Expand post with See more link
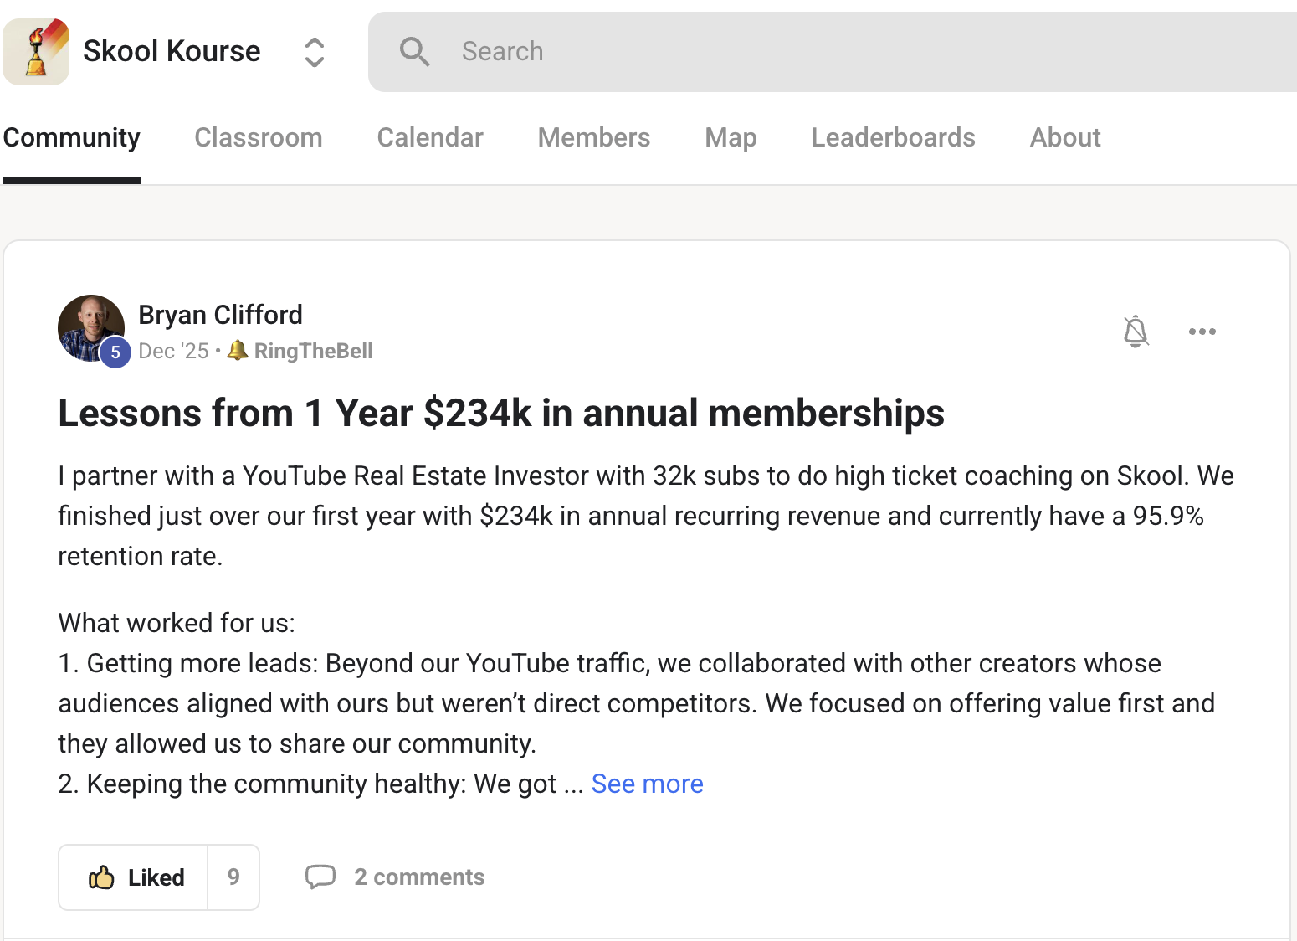Viewport: 1297px width, 941px height. click(647, 784)
